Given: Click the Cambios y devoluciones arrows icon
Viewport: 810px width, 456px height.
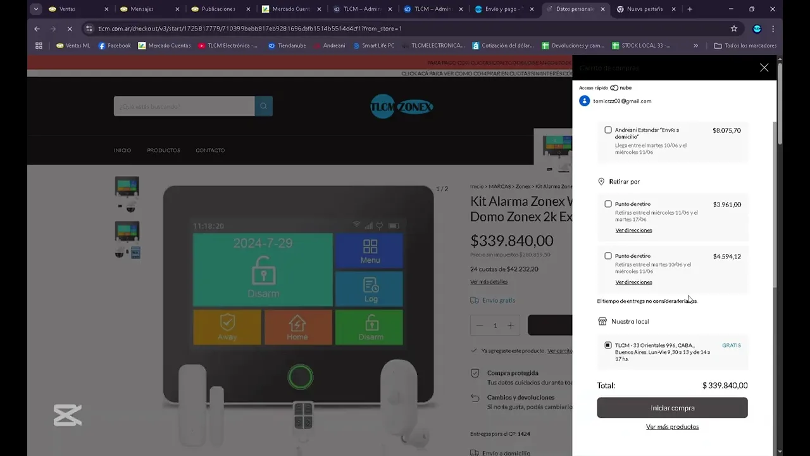Looking at the screenshot, I should tap(475, 398).
